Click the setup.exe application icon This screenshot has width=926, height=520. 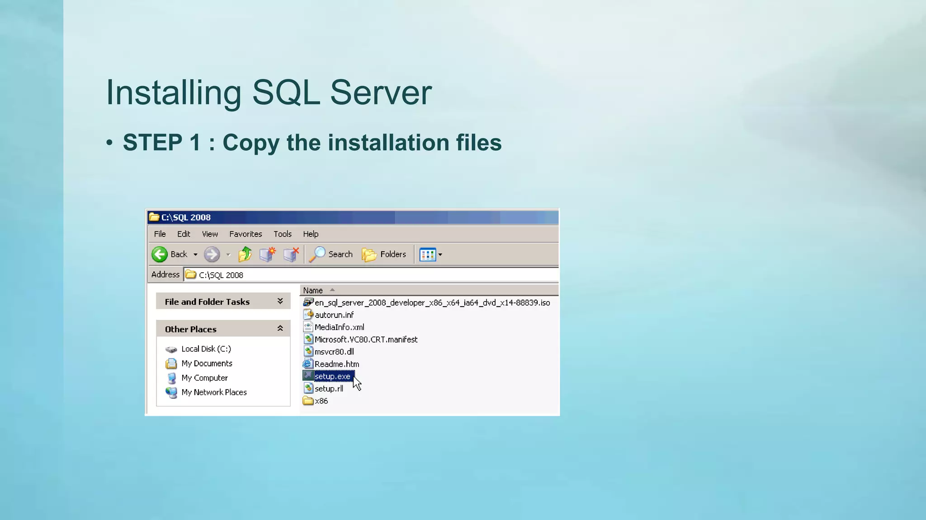click(x=308, y=376)
